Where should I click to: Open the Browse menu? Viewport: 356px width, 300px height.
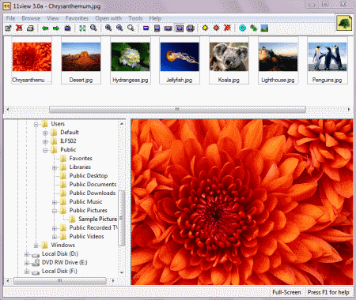[x=31, y=18]
